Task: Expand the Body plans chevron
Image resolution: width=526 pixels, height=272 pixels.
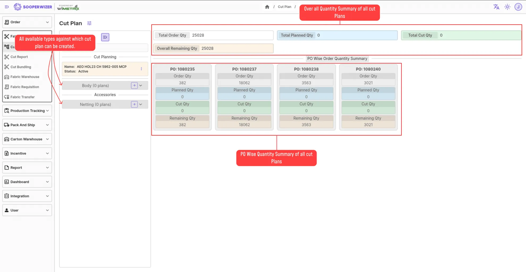Action: (x=141, y=85)
